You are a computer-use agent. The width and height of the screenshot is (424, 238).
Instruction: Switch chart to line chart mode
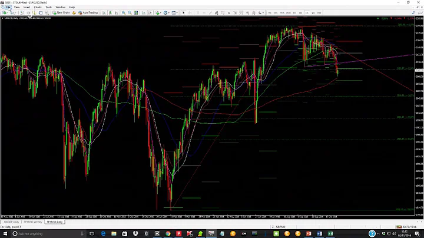tap(116, 13)
